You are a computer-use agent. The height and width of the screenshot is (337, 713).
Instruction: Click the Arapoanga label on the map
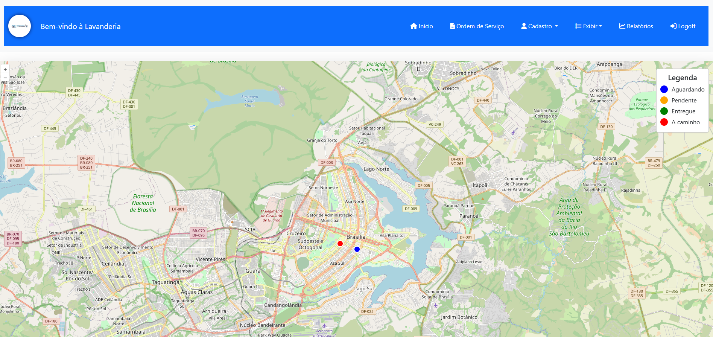pyautogui.click(x=609, y=64)
